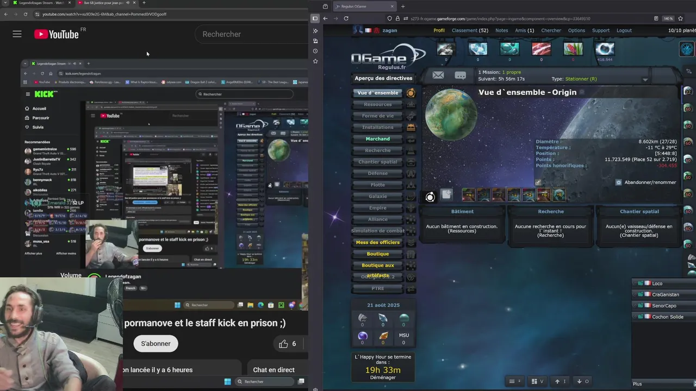696x391 pixels.
Task: Open the Marchand menu button
Action: pos(377,139)
